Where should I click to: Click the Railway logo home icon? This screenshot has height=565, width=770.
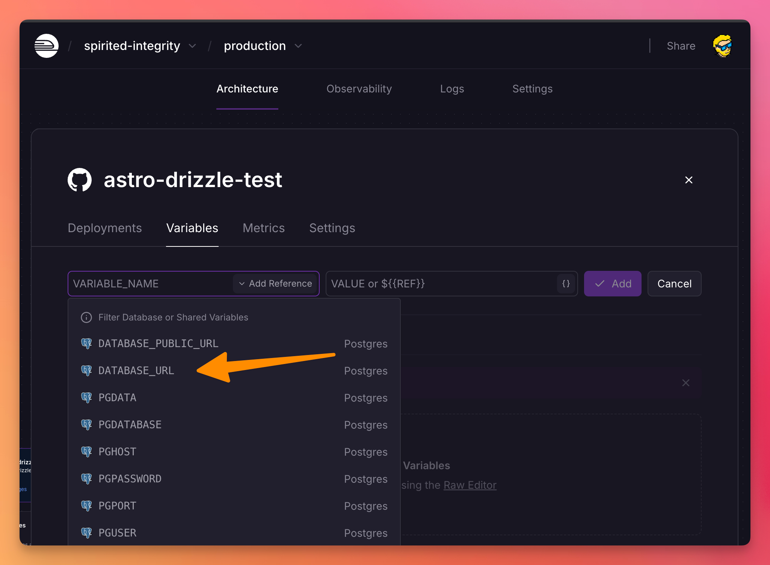coord(47,46)
